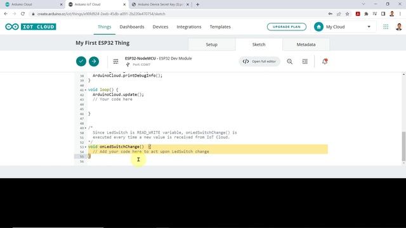Open the tab search chevron in Chrome
The width and height of the screenshot is (406, 228).
[x=363, y=4]
